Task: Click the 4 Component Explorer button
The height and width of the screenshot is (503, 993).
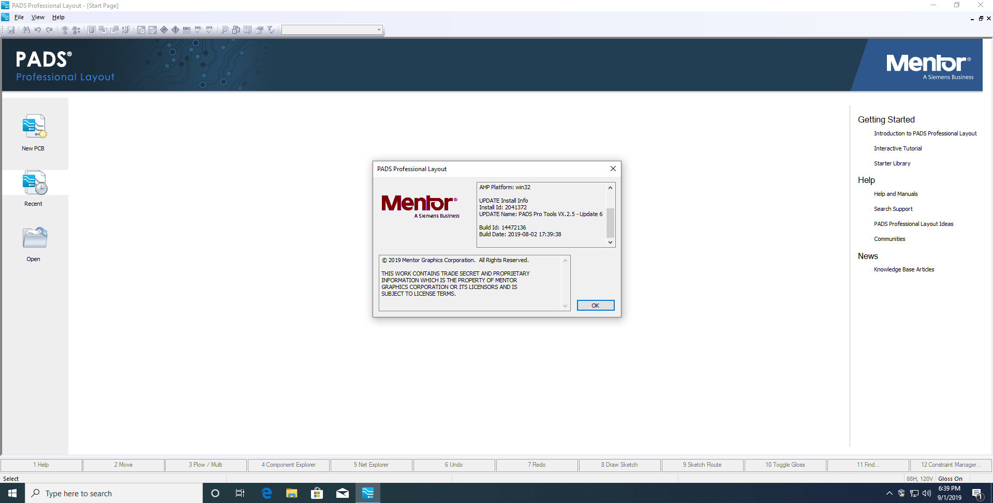Action: [289, 465]
